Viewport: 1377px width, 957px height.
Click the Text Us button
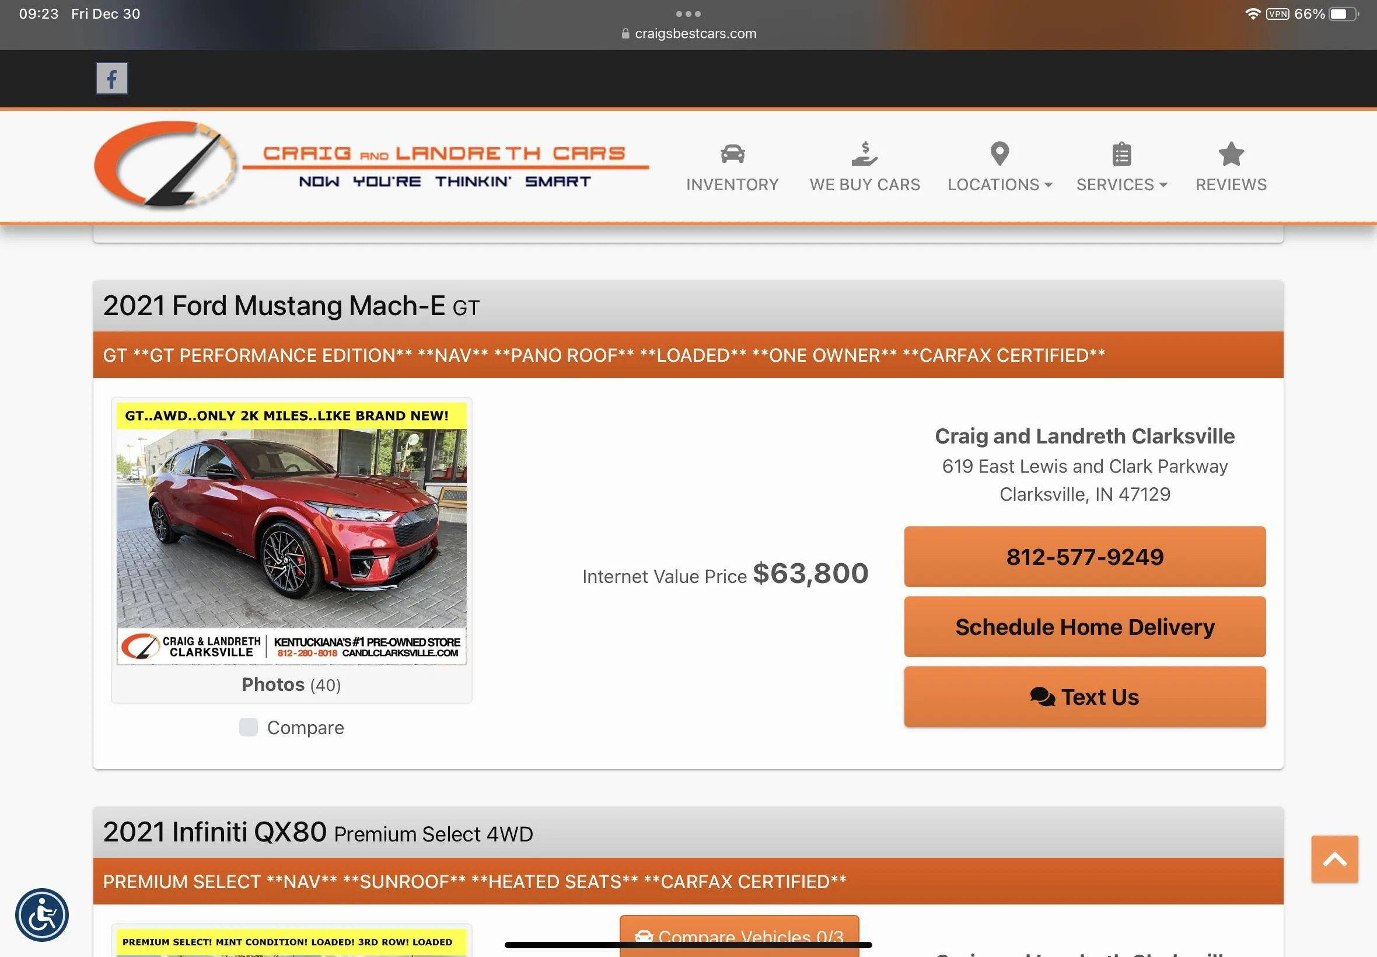pos(1085,697)
